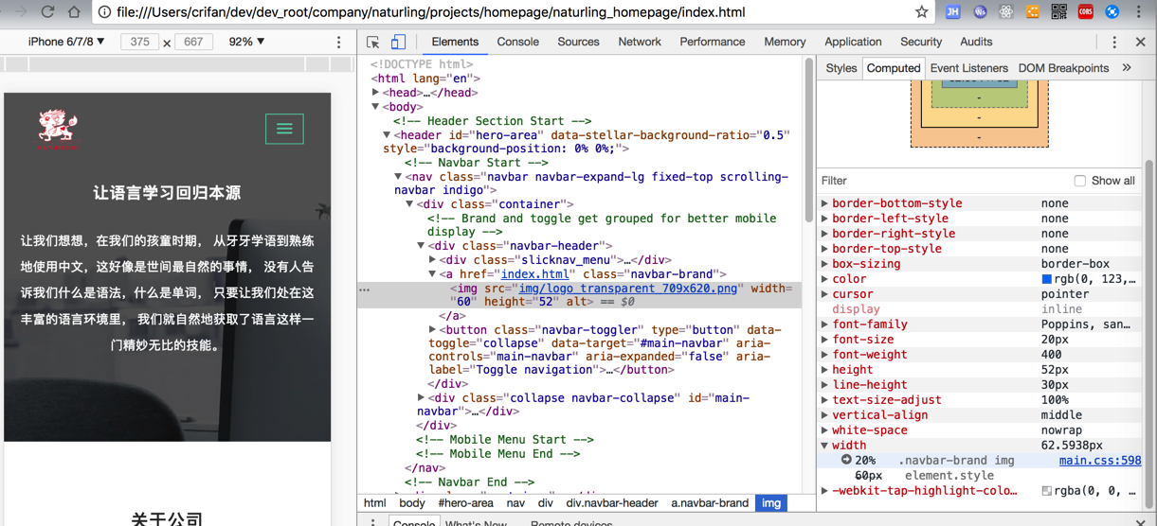This screenshot has height=526, width=1157.
Task: View site information icon in address bar
Action: pyautogui.click(x=105, y=12)
